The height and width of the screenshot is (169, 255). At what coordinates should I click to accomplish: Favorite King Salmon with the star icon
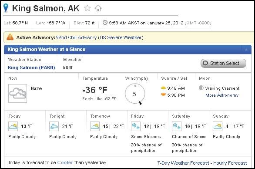click(x=87, y=8)
